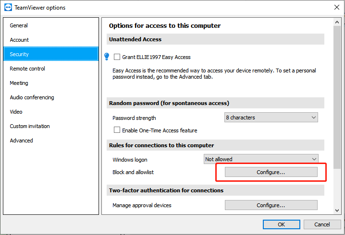
Task: Toggle Enable One-Time Access feature checkbox
Action: [x=117, y=130]
